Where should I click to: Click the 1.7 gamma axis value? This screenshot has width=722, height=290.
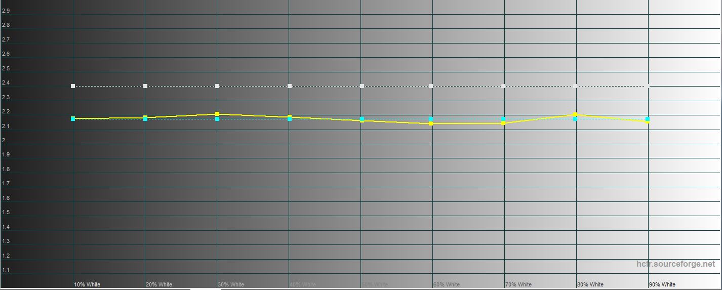[x=6, y=183]
